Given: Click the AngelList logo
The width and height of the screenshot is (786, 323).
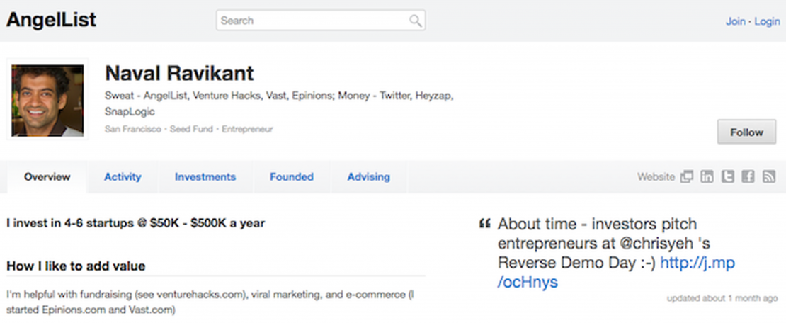Looking at the screenshot, I should pos(51,21).
